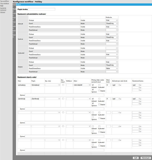Open Vydavatel PanelAdresat Mode dropdown

point(112,58)
